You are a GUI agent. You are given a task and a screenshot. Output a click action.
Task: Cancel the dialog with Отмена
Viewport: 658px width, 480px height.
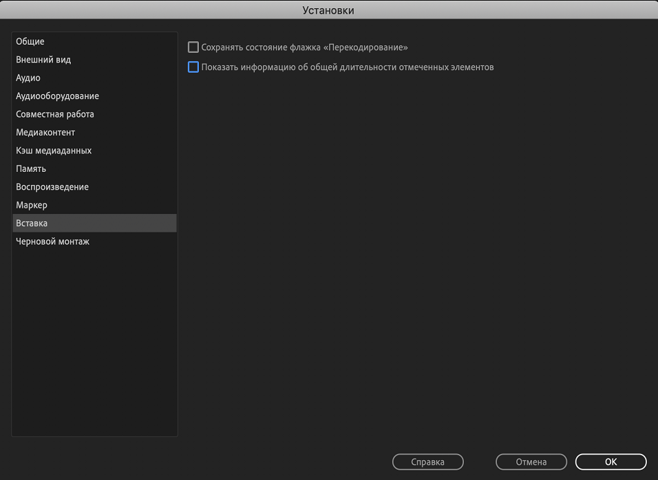click(x=531, y=462)
